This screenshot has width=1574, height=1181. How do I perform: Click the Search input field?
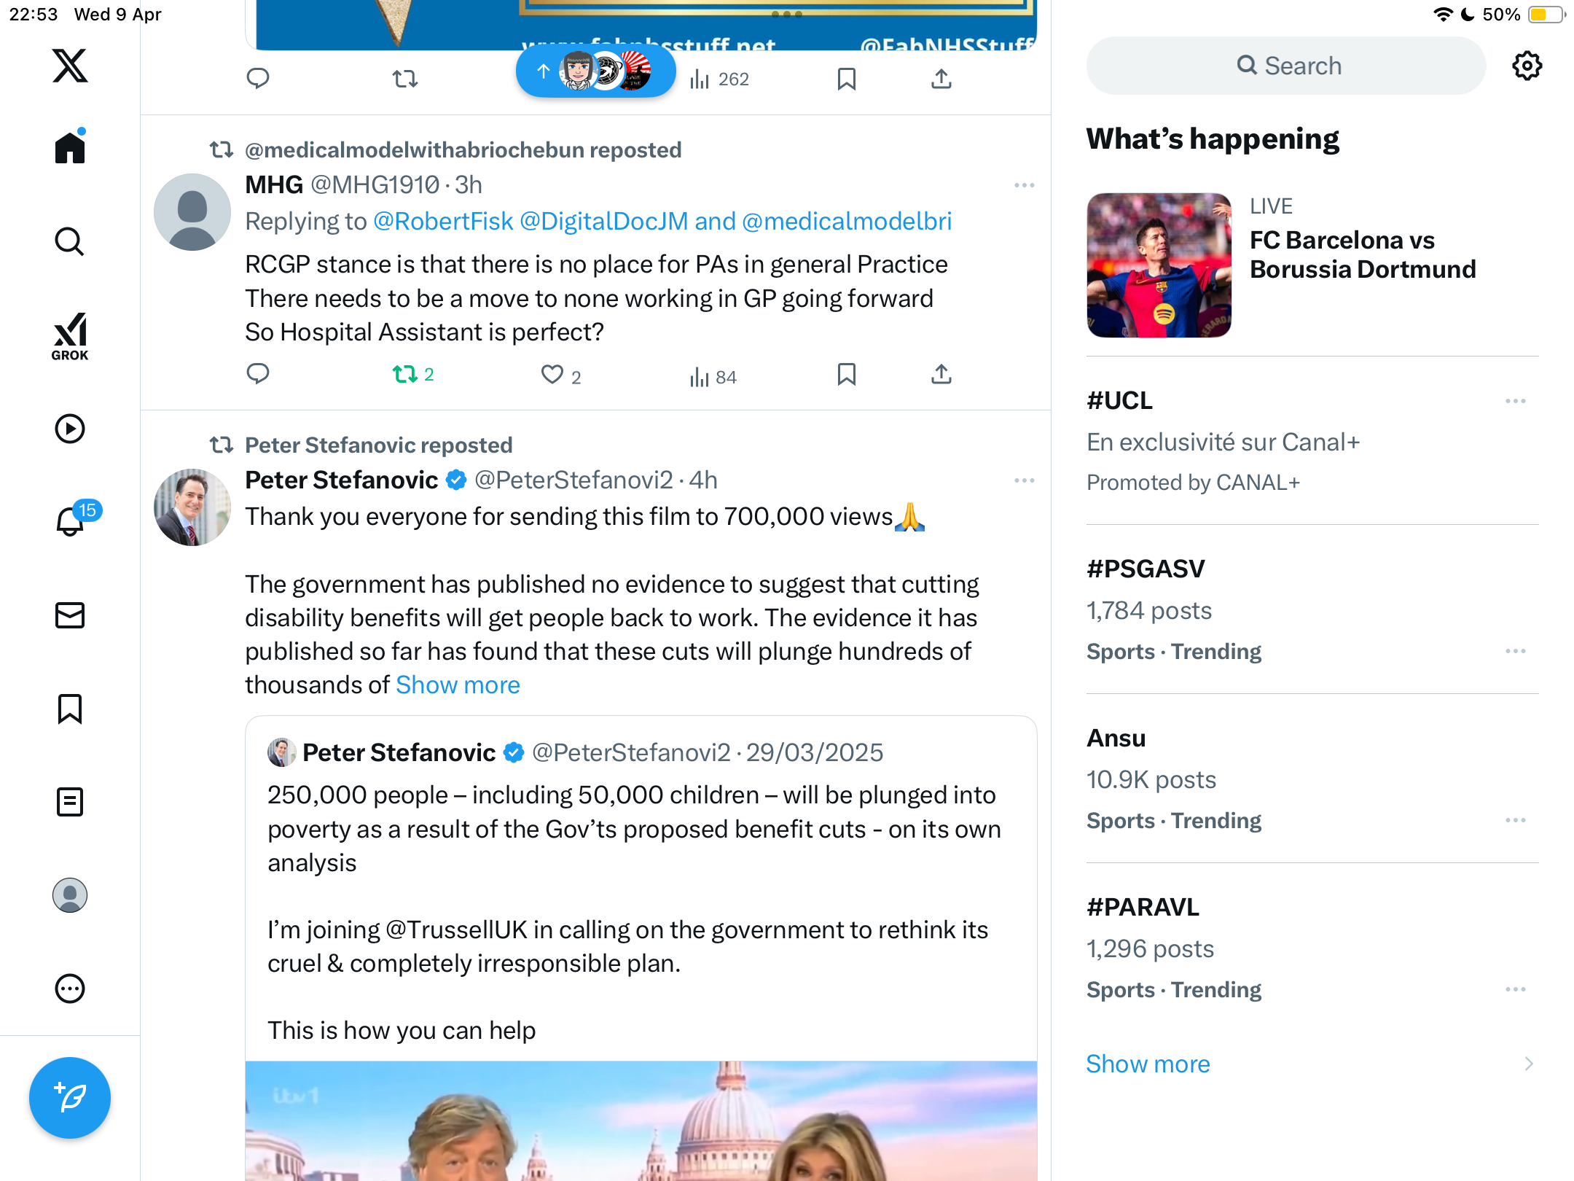pos(1286,66)
